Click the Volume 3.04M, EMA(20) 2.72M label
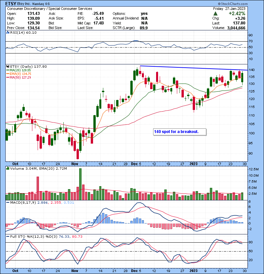 pos(38,168)
